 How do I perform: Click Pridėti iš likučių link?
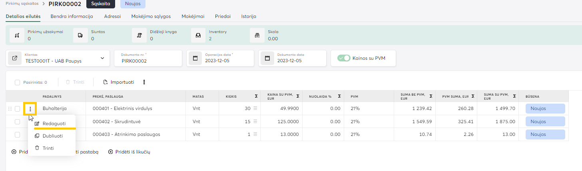pos(129,152)
